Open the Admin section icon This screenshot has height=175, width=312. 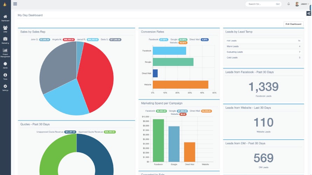(5, 64)
